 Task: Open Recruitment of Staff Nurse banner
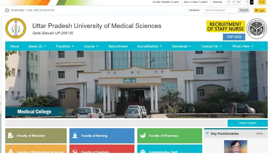tap(225, 26)
